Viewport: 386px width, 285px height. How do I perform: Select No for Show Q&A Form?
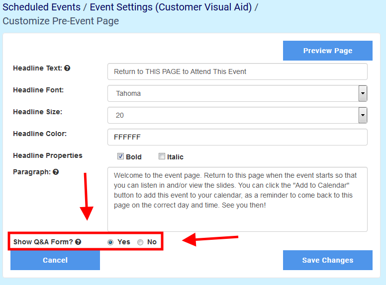coord(140,242)
